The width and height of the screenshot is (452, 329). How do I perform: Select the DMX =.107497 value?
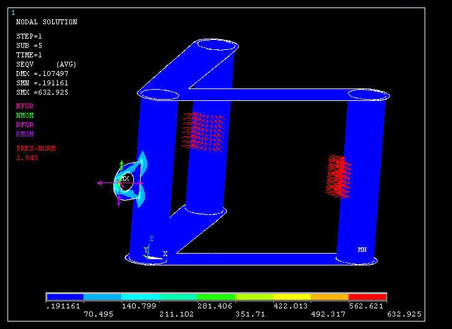(x=42, y=74)
